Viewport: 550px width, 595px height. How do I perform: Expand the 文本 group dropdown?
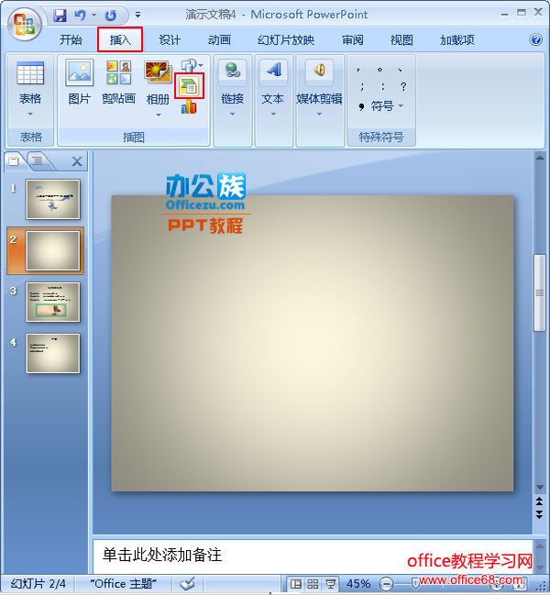(273, 114)
